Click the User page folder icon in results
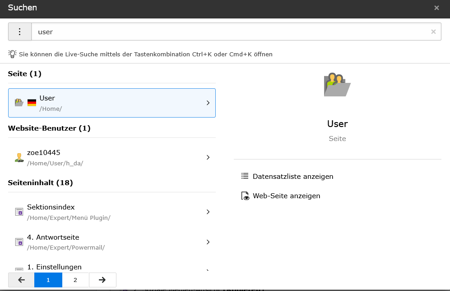Viewport: 450px width, 291px height. click(19, 103)
